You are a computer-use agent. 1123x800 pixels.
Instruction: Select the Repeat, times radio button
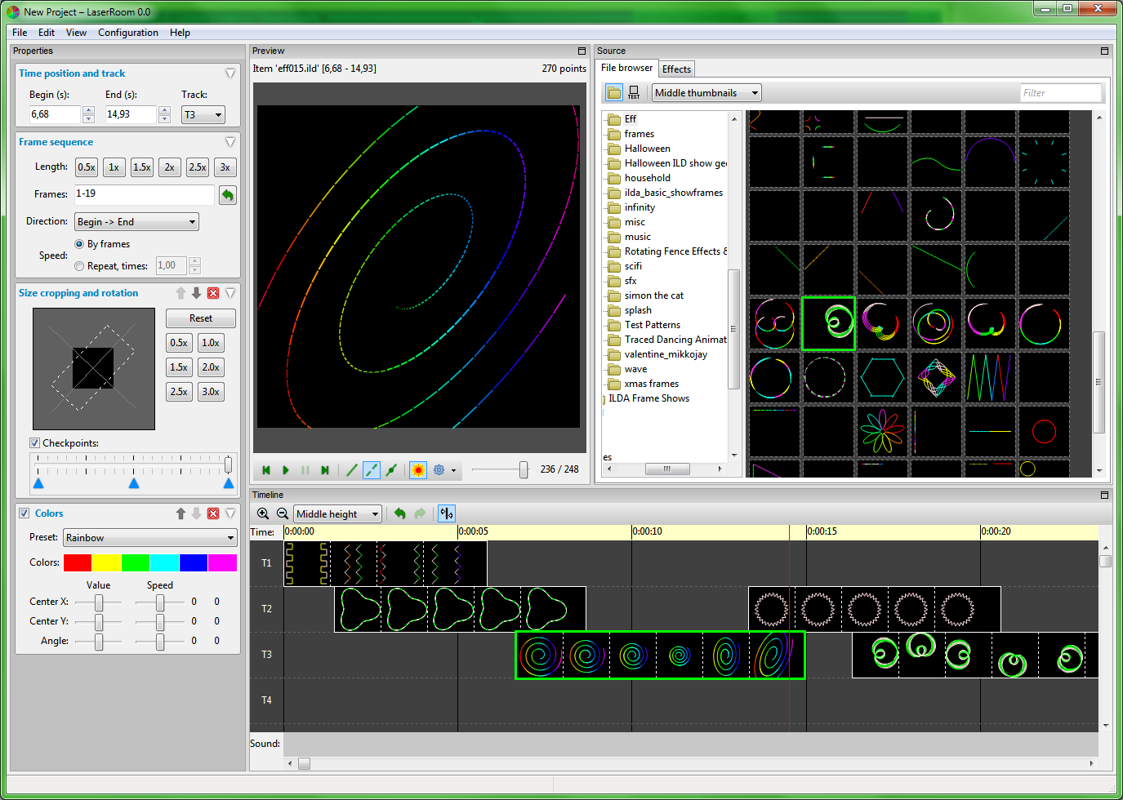[x=79, y=266]
